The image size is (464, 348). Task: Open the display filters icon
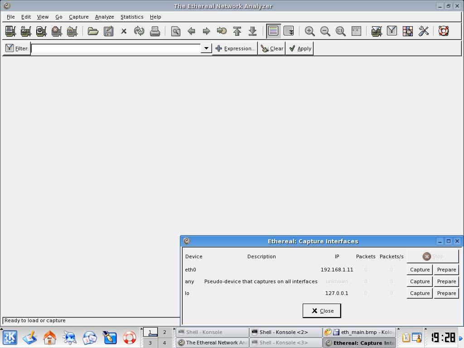click(x=392, y=31)
